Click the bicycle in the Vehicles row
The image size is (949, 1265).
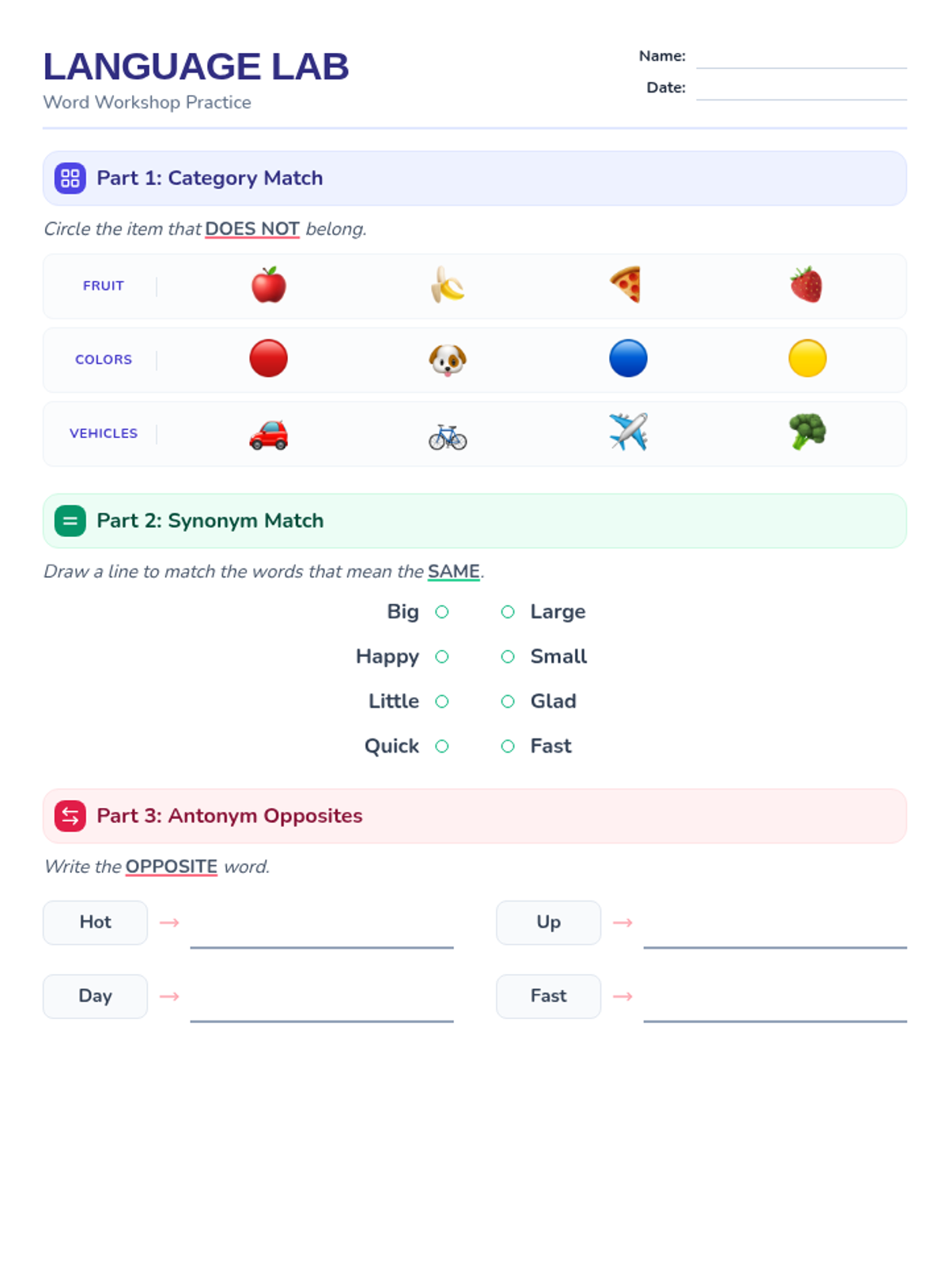(x=448, y=436)
